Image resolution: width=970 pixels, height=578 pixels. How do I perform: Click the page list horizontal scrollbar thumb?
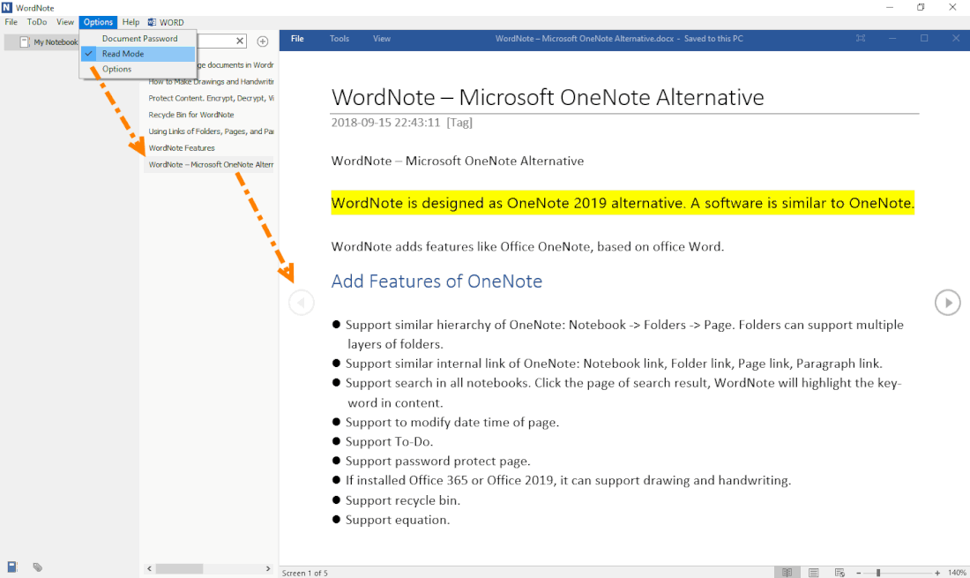[179, 568]
